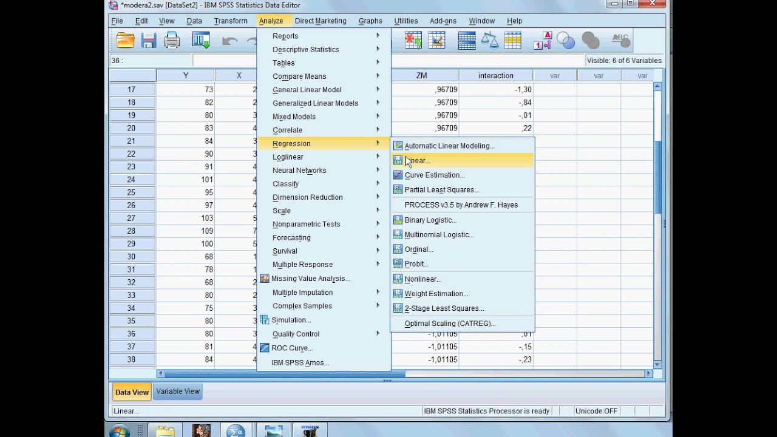Click the SPSS sigma icon on taskbar
The width and height of the screenshot is (777, 437).
coord(235,431)
